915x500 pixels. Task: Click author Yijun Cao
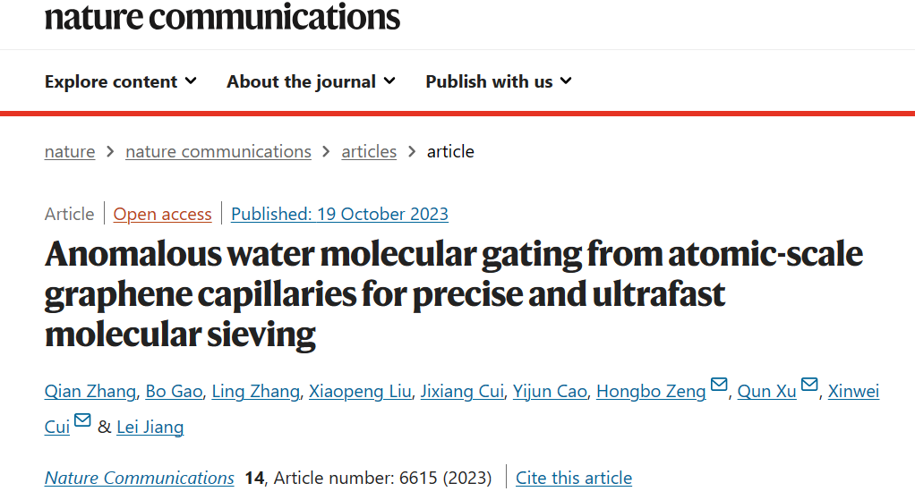(x=550, y=391)
